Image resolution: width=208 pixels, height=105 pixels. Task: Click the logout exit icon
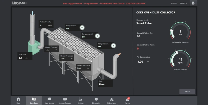coord(193,3)
